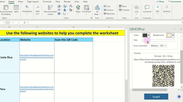Screen dimensions: 183x102
Task: Add a Timeline filter
Action: click(x=124, y=10)
